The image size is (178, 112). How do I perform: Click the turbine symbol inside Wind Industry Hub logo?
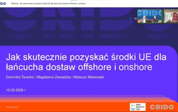tap(133, 107)
